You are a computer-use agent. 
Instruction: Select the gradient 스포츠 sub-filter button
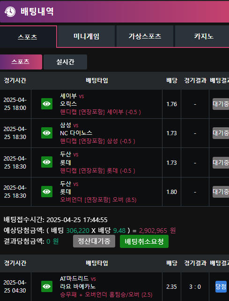pyautogui.click(x=21, y=62)
